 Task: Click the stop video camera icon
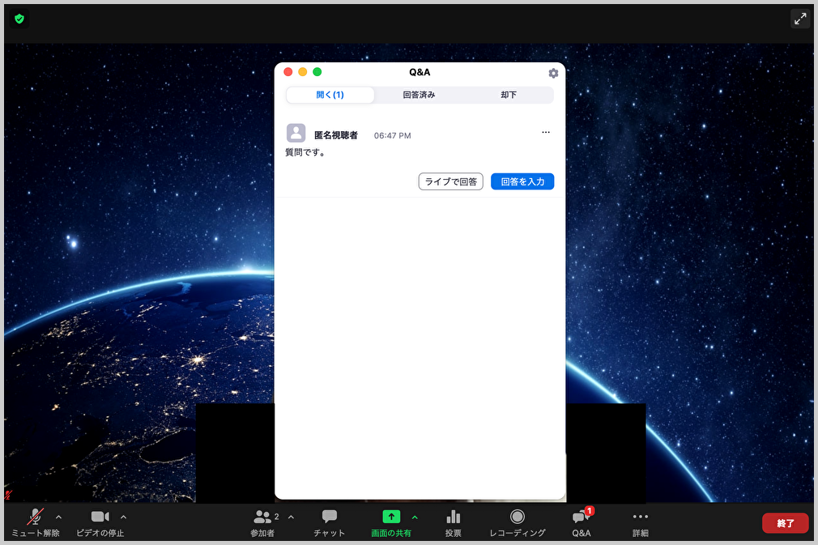click(100, 517)
